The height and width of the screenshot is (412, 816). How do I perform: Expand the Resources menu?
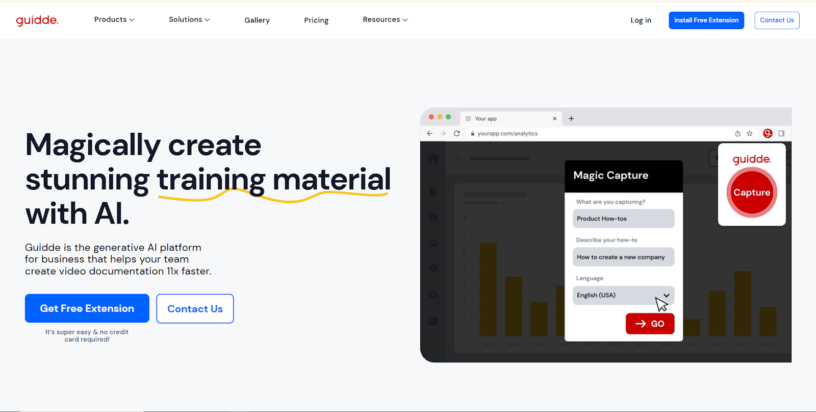tap(385, 19)
